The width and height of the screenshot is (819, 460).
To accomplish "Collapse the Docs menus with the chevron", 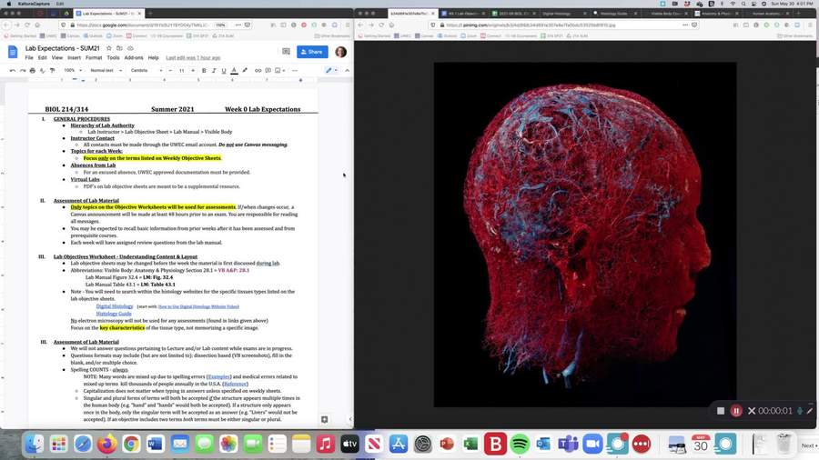I will coord(347,70).
